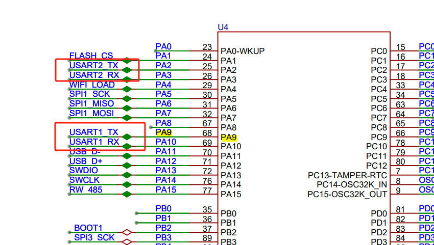Click the red hollow diamond beside BOOT1
The height and width of the screenshot is (245, 434).
(x=127, y=232)
